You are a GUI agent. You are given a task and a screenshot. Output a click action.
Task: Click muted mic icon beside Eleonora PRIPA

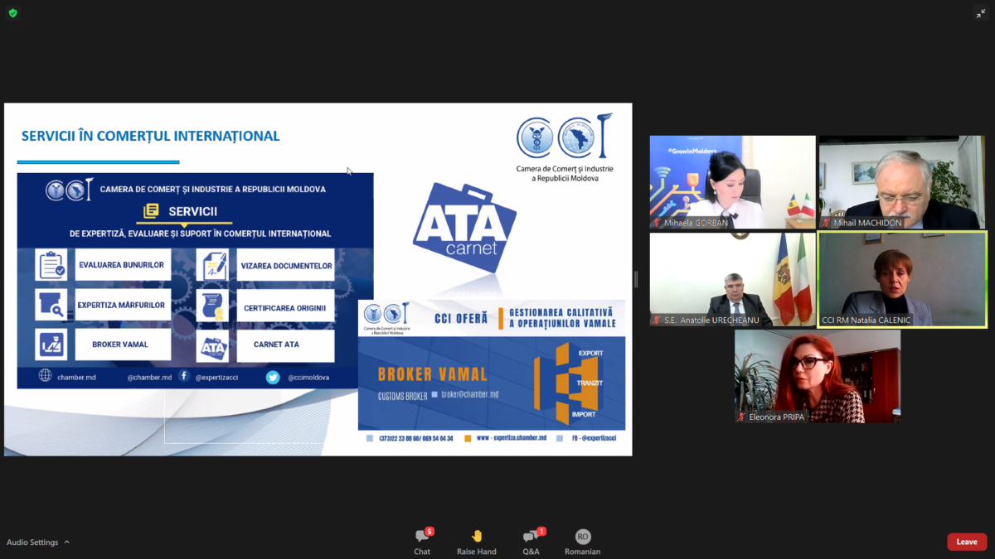[742, 417]
